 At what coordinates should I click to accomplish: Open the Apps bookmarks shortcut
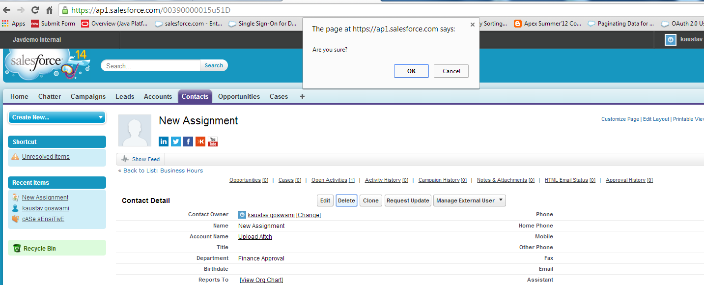[14, 24]
